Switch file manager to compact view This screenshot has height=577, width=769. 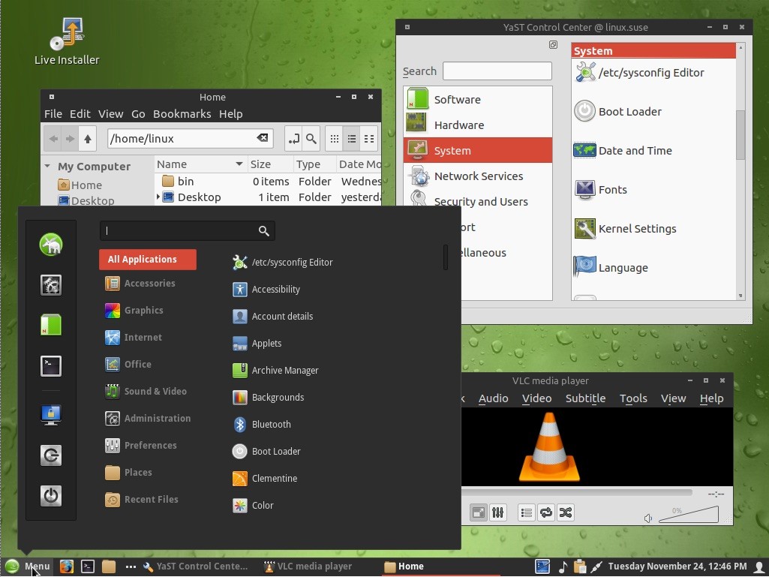(x=368, y=139)
